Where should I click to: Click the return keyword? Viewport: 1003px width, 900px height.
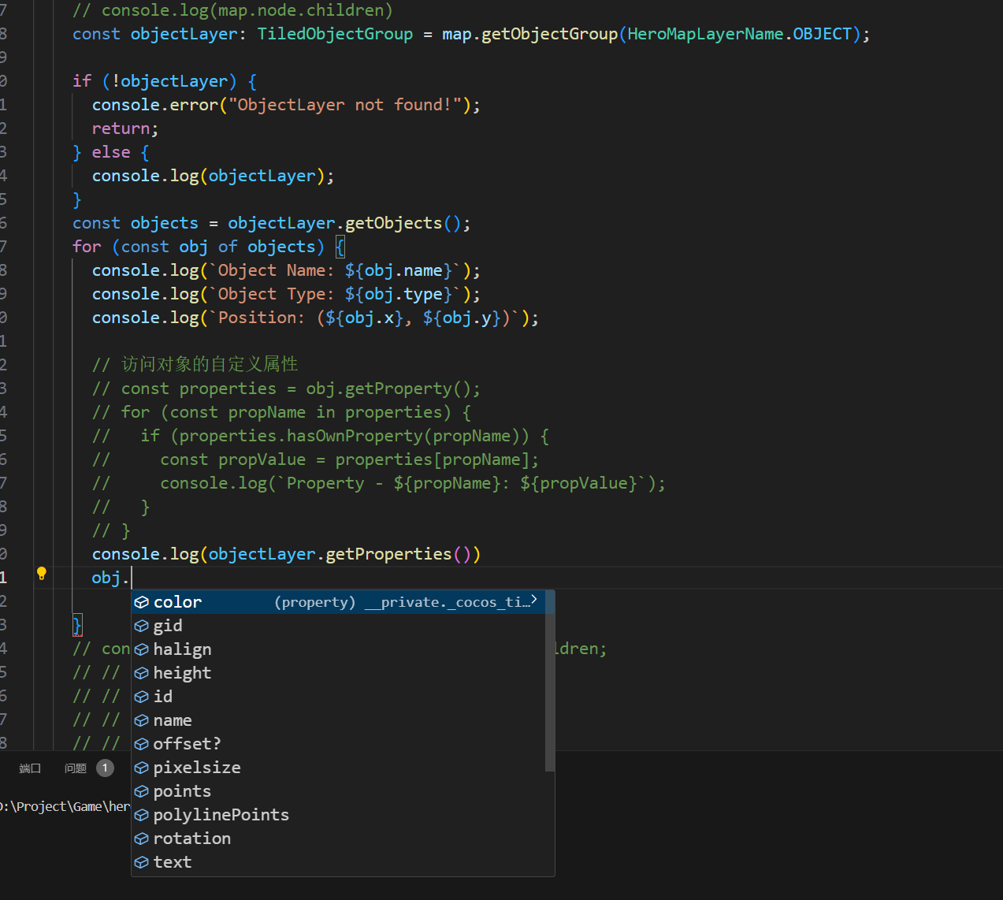pos(121,128)
